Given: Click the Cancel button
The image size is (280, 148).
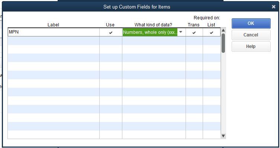Looking at the screenshot, I should (x=251, y=35).
